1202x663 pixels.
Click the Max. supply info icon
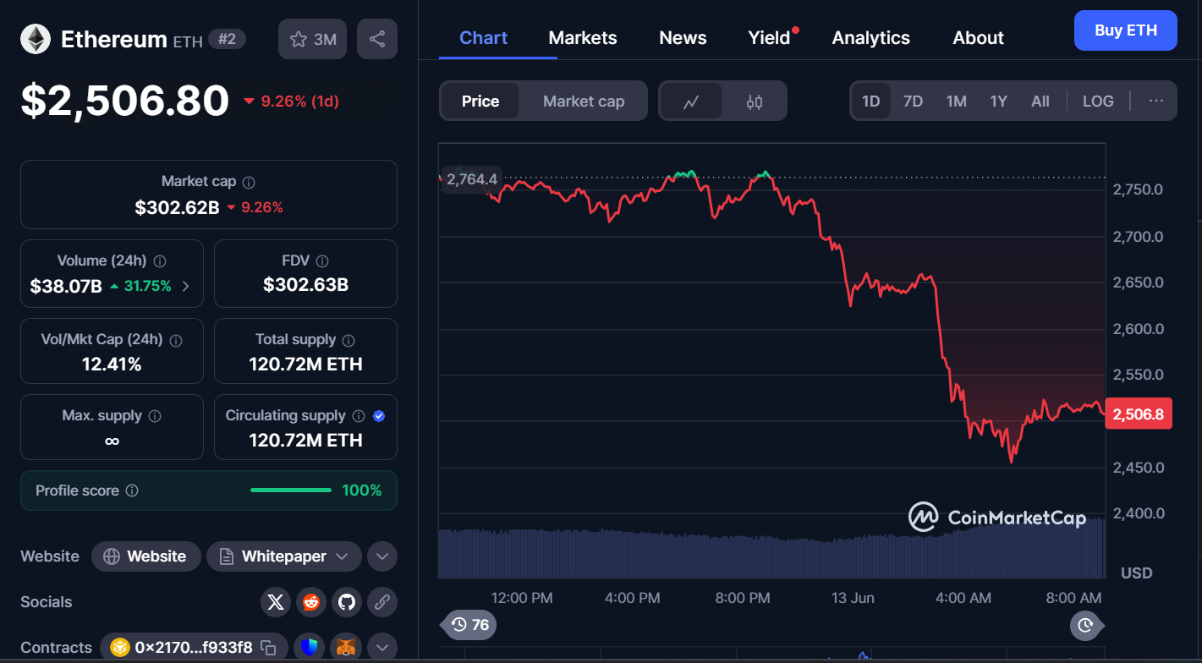click(x=155, y=416)
